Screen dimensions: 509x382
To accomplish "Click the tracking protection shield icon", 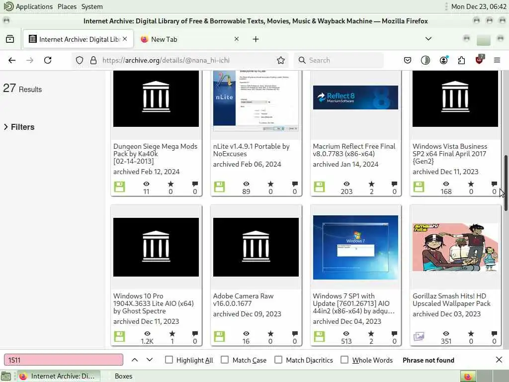I will [80, 60].
